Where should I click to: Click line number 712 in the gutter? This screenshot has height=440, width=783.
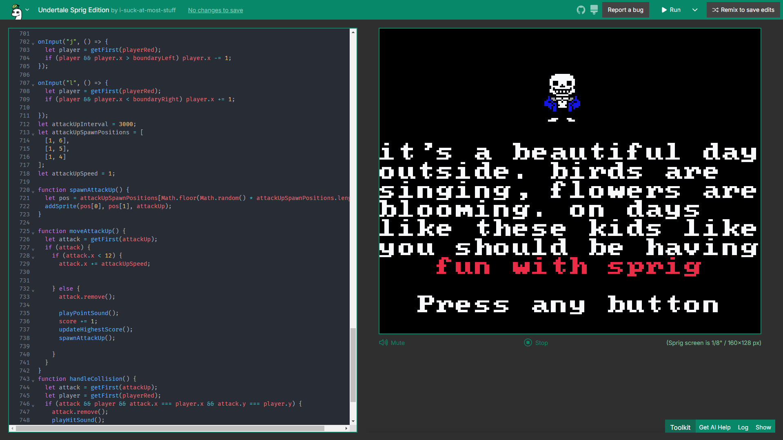pyautogui.click(x=24, y=124)
